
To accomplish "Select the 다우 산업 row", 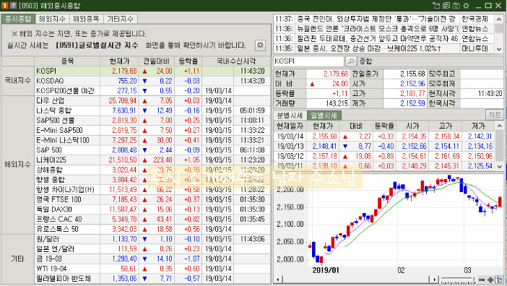I will [x=152, y=101].
